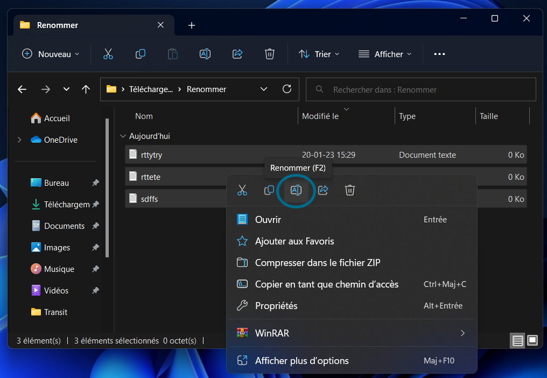This screenshot has height=378, width=547.
Task: Go up one folder level
Action: pos(86,89)
